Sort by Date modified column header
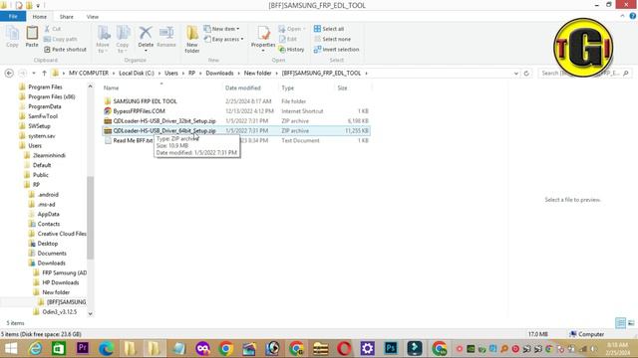The height and width of the screenshot is (358, 638). coord(250,88)
